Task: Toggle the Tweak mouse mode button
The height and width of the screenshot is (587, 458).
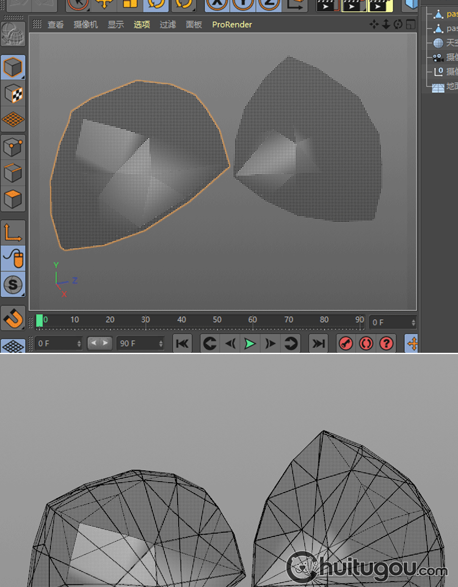Action: [13, 259]
